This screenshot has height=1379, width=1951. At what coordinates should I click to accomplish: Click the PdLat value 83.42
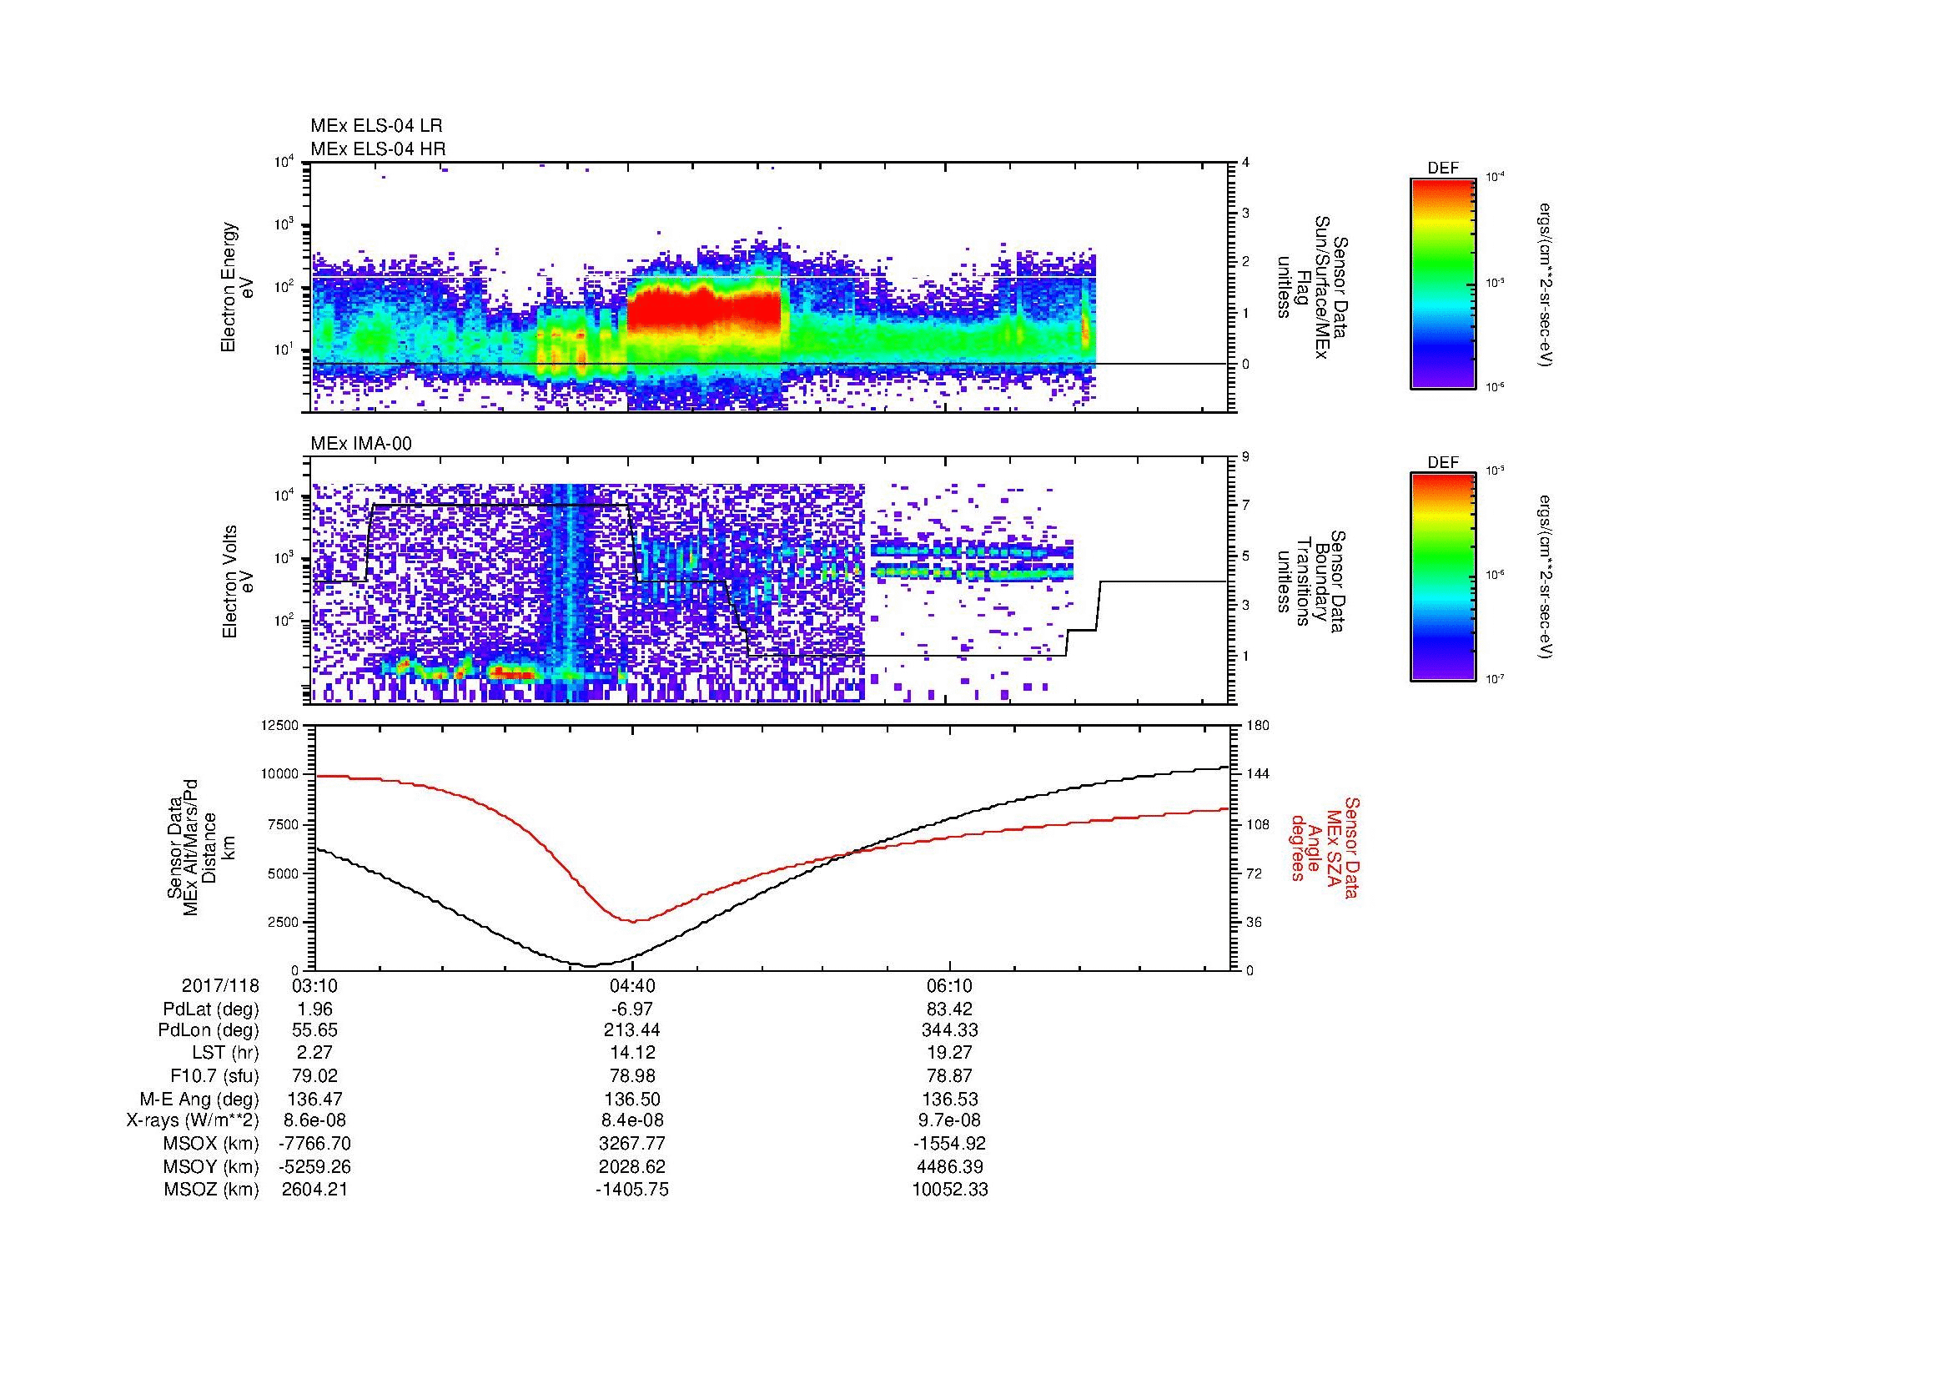click(950, 1009)
